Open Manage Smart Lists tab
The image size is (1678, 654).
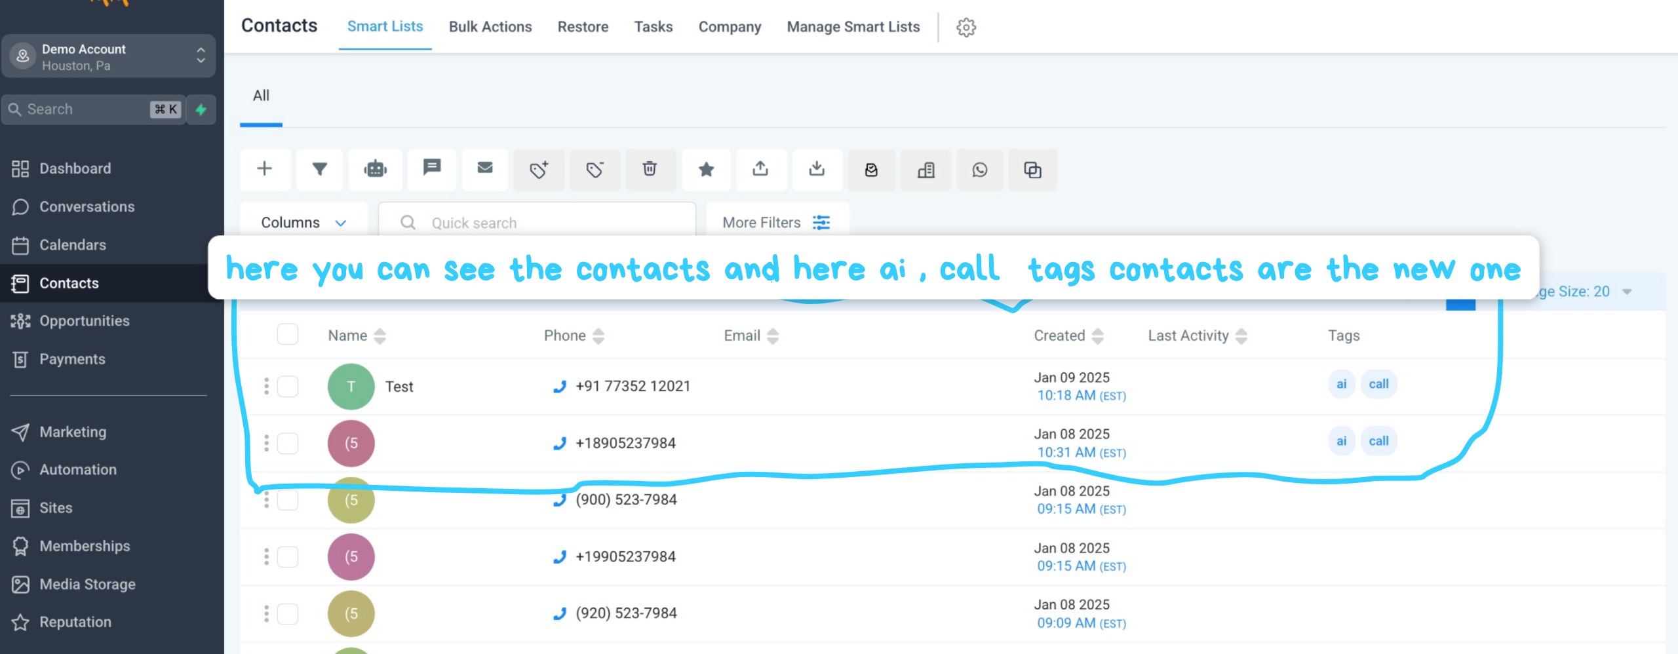[x=853, y=27]
